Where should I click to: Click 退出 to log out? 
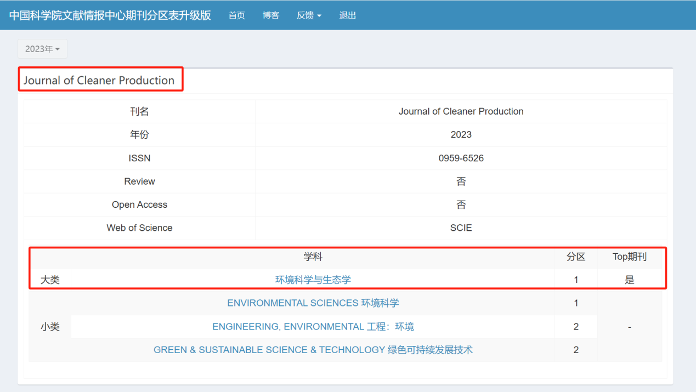pos(348,15)
